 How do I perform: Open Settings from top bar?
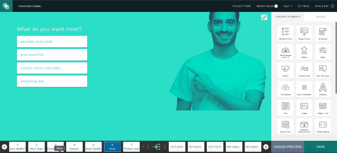pos(304,6)
